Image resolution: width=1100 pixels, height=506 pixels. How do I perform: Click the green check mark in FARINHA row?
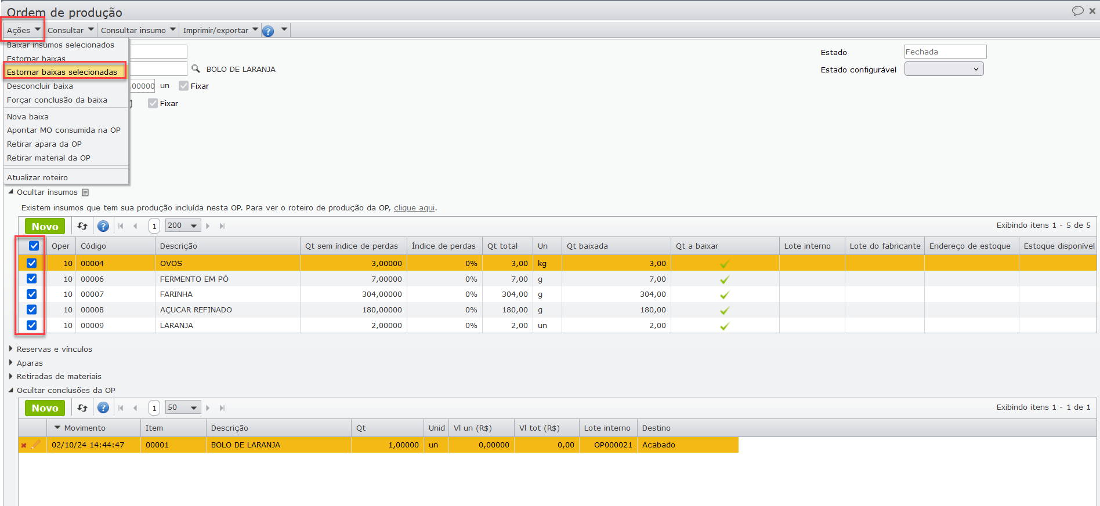pyautogui.click(x=725, y=295)
